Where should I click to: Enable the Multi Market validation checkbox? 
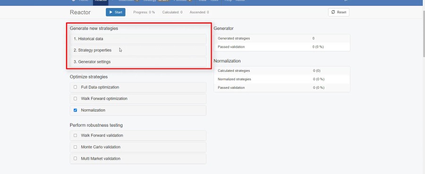click(76, 158)
